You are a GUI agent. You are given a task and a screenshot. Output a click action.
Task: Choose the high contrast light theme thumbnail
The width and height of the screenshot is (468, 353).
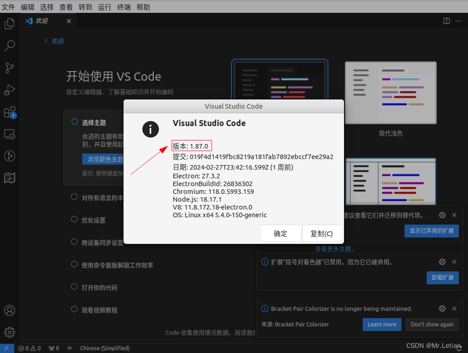pyautogui.click(x=391, y=182)
